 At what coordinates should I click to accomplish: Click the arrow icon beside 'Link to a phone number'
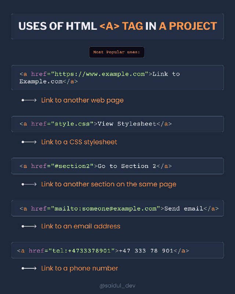pos(29,268)
